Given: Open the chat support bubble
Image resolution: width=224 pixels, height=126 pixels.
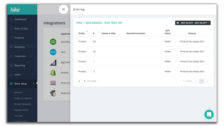Looking at the screenshot, I should click(x=209, y=114).
